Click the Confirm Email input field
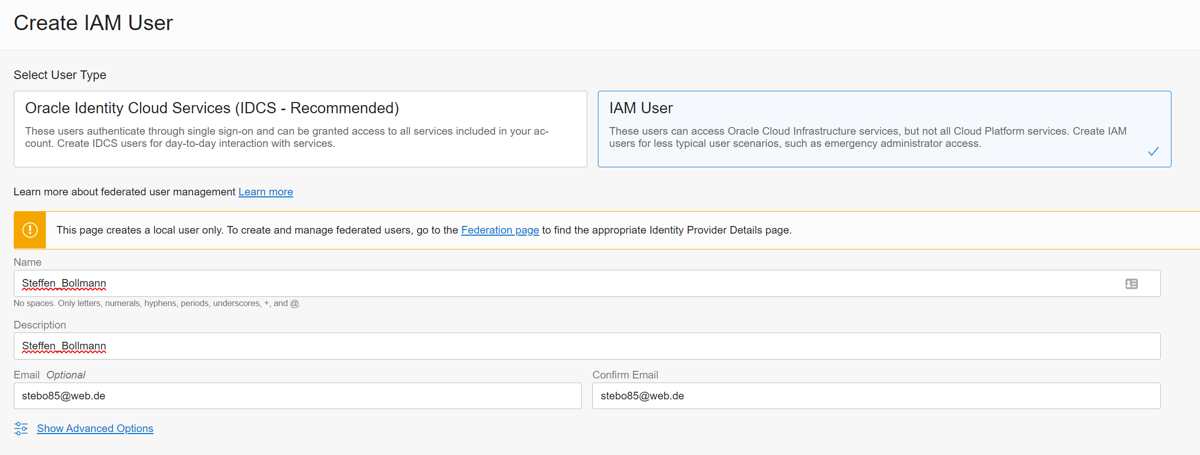The height and width of the screenshot is (455, 1200). click(x=876, y=396)
